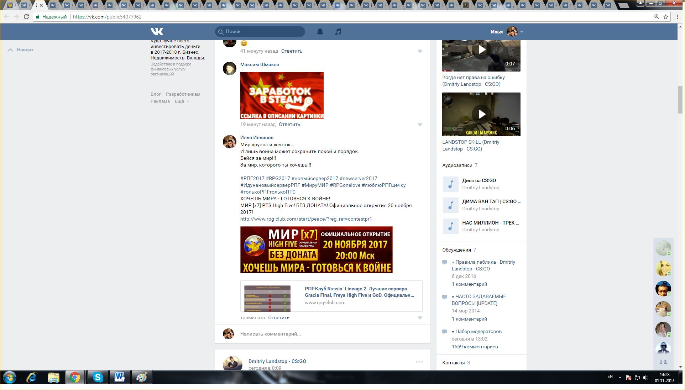The image size is (685, 390).
Task: Switch to Skype on the taskbar
Action: [x=98, y=378]
